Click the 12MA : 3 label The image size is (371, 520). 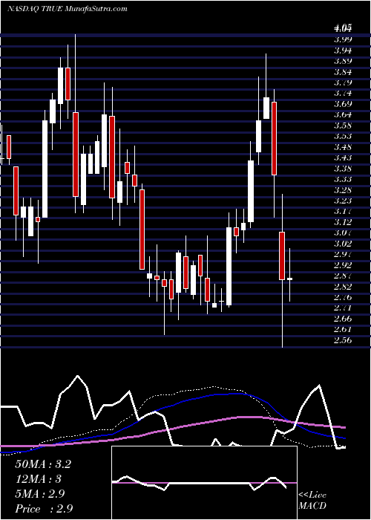[x=39, y=479]
